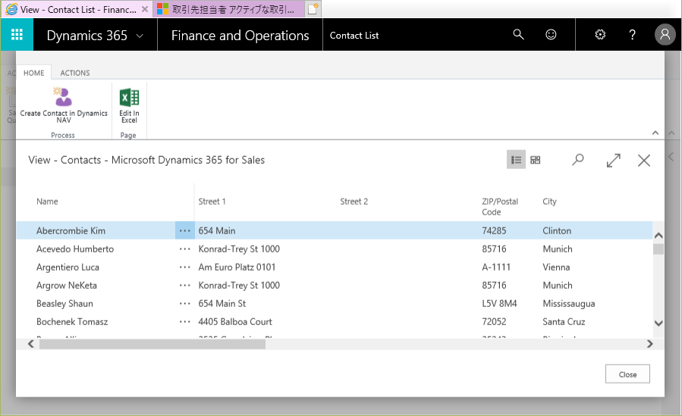Viewport: 682px width, 416px height.
Task: Click the horizontal scrollbar left arrow
Action: click(x=30, y=344)
